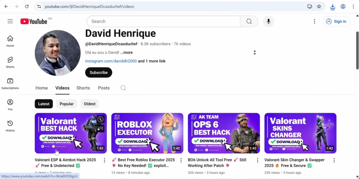The height and width of the screenshot is (179, 360).
Task: Search within channel using magnifier icon
Action: 123,88
